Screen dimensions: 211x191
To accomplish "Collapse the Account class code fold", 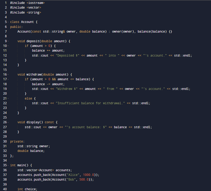I will coord(8,22).
